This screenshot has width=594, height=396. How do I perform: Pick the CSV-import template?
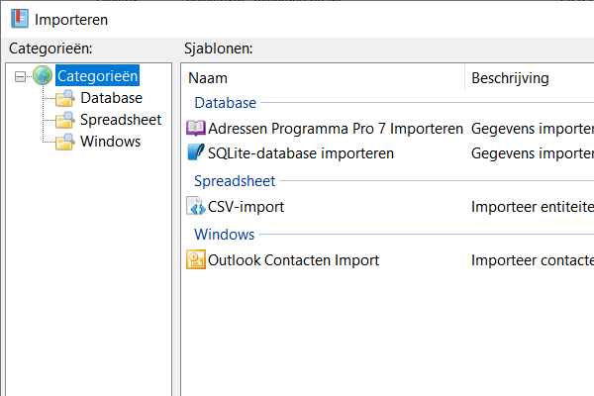coord(246,207)
